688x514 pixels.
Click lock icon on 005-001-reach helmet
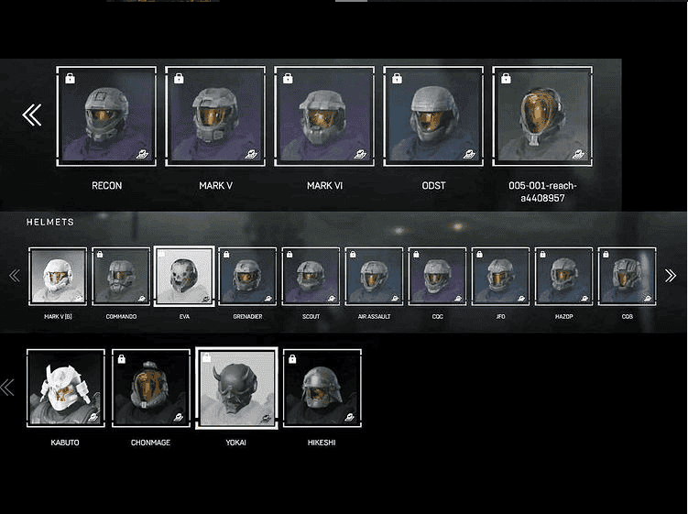(506, 79)
